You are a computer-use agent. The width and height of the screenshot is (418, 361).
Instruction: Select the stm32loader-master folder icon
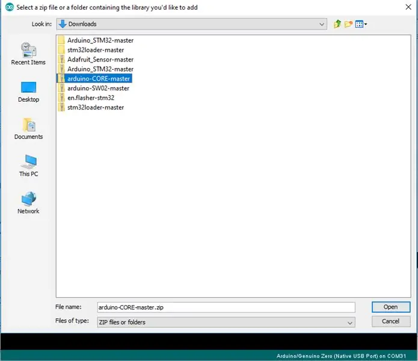click(x=61, y=50)
